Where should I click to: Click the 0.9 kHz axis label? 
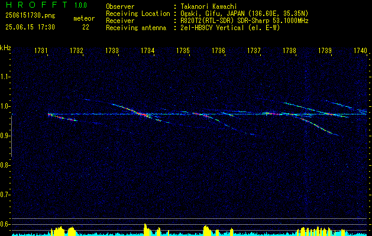pyautogui.click(x=5, y=136)
